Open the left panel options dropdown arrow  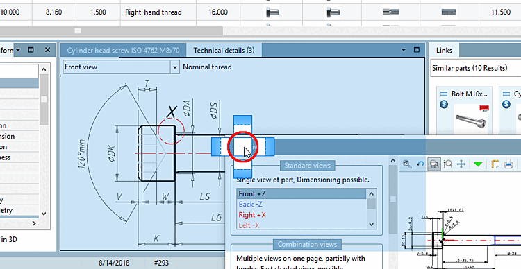(x=18, y=50)
